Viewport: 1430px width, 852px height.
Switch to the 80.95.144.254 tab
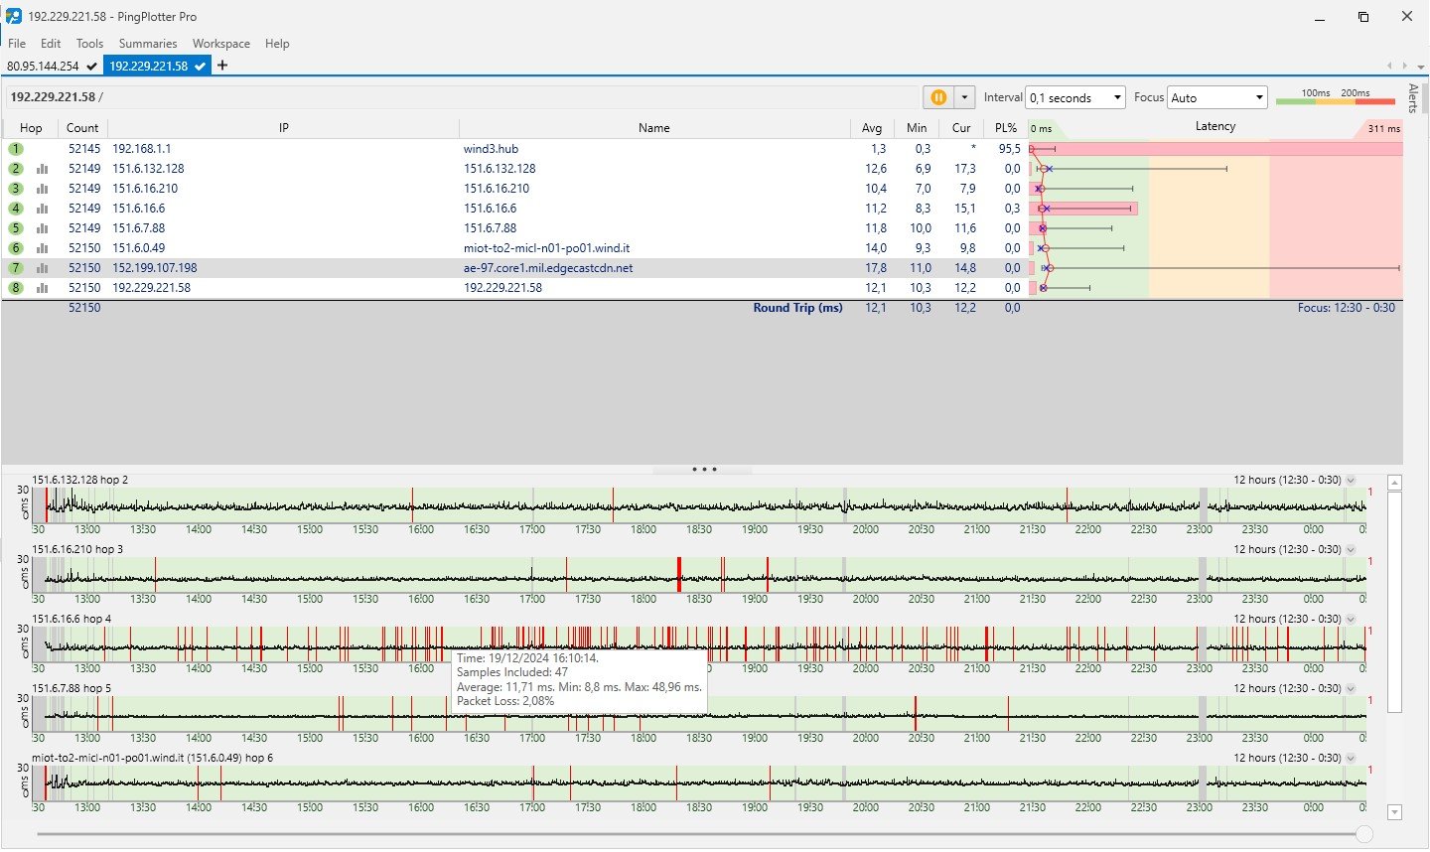(x=43, y=66)
